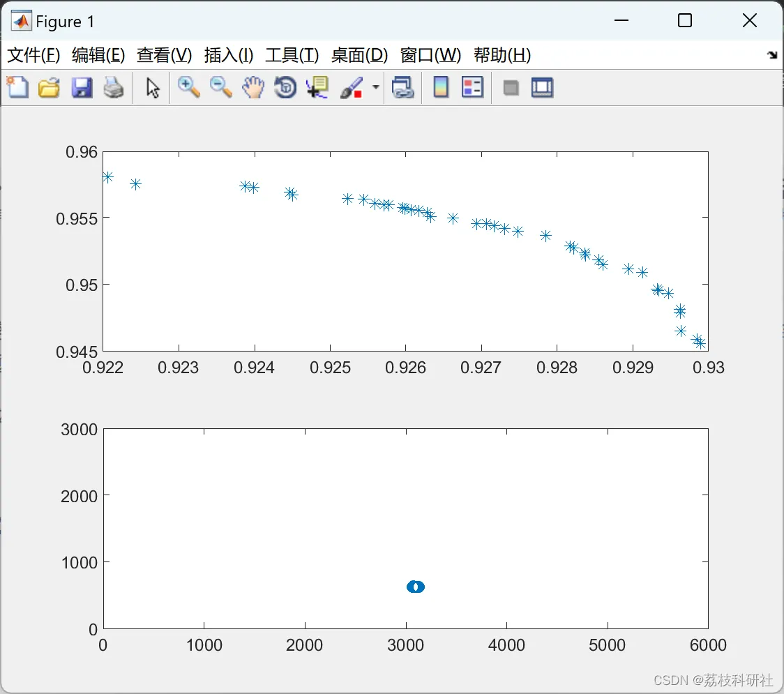Viewport: 784px width, 694px height.
Task: Click the 0.955 y-axis label
Action: (x=77, y=218)
